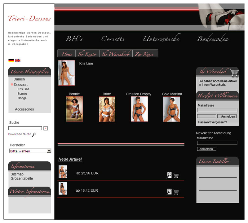Click the Creation Dropsy label
This screenshot has height=223, width=248.
coord(138,94)
